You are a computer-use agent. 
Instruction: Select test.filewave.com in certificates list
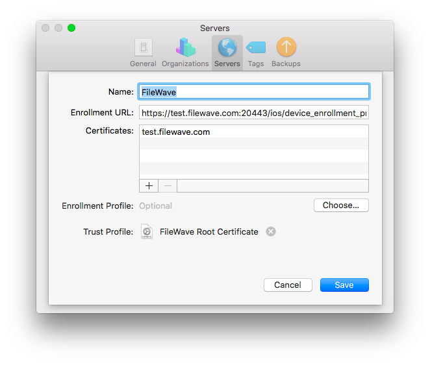click(x=254, y=132)
